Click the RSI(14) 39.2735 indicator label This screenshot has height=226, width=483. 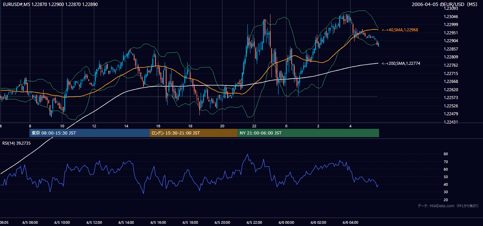tap(17, 143)
